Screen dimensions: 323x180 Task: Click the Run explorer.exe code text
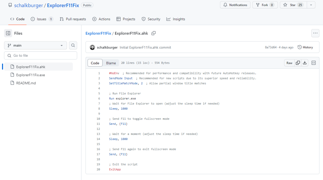point(122,99)
